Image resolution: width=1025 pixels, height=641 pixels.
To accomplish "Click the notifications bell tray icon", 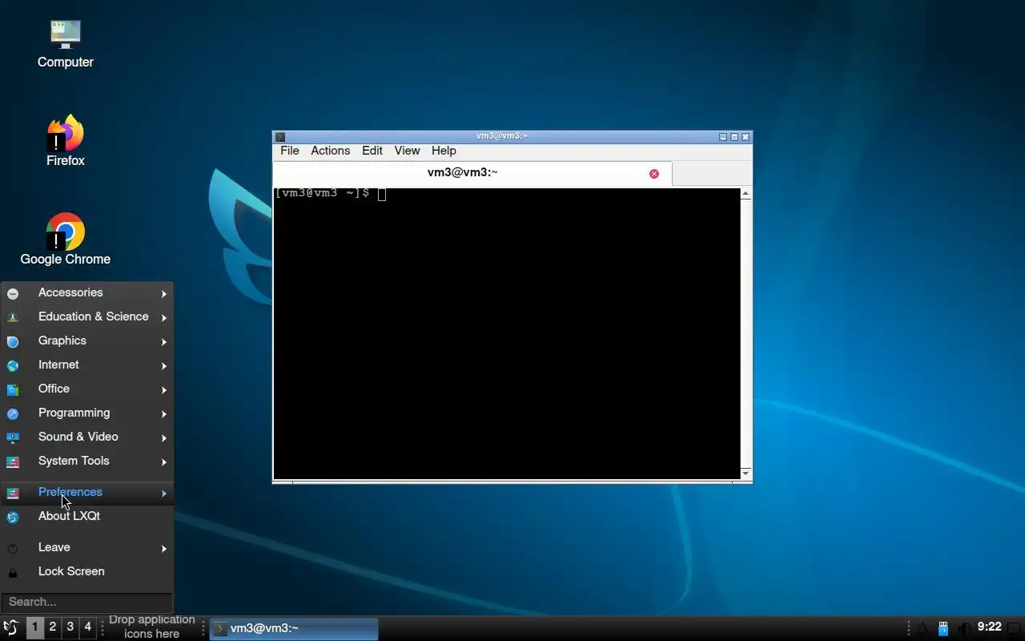I will coord(922,628).
